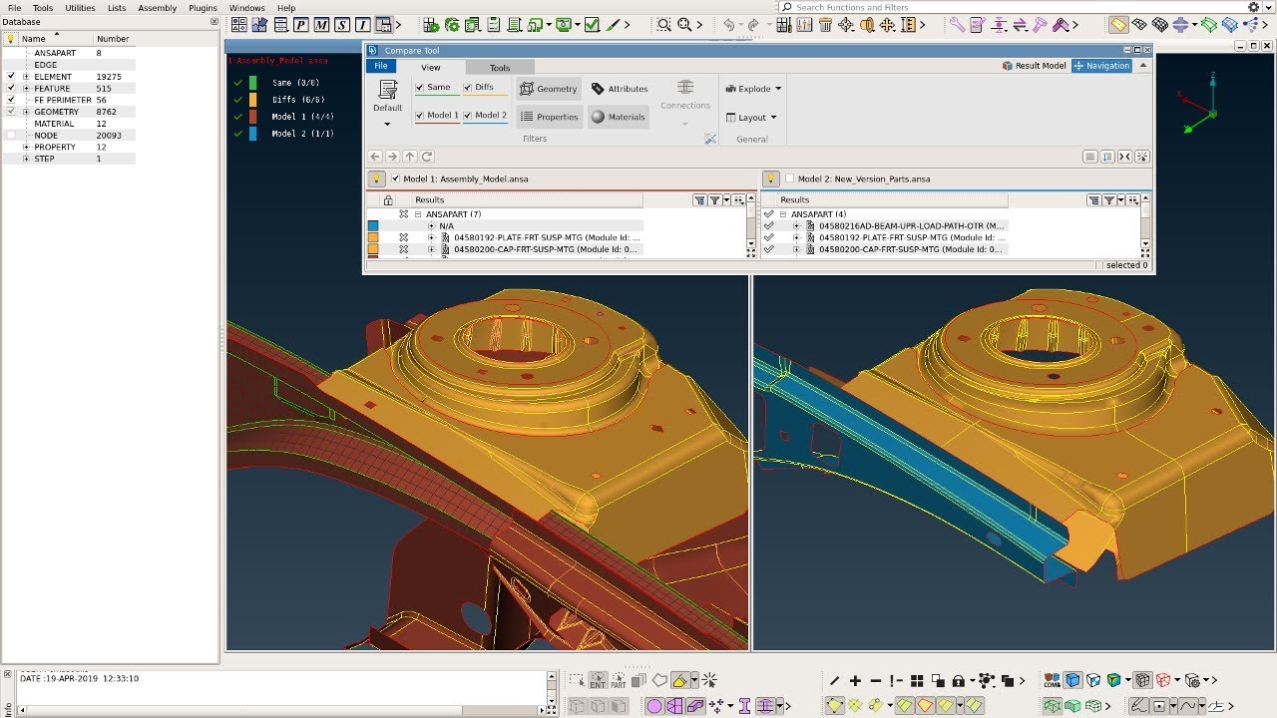1277x718 pixels.
Task: Toggle GEOMETRY checkbox in Database panel
Action: point(11,112)
